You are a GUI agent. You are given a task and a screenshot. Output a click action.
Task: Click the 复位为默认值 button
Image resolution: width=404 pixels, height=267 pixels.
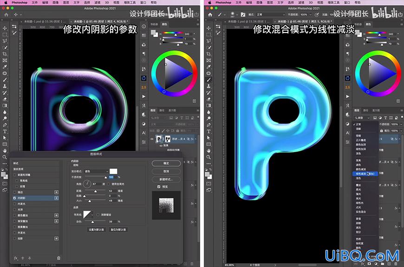pyautogui.click(x=118, y=229)
